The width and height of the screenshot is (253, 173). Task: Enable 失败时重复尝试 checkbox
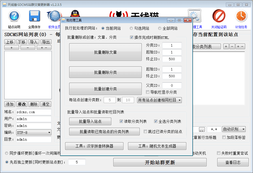219,153
